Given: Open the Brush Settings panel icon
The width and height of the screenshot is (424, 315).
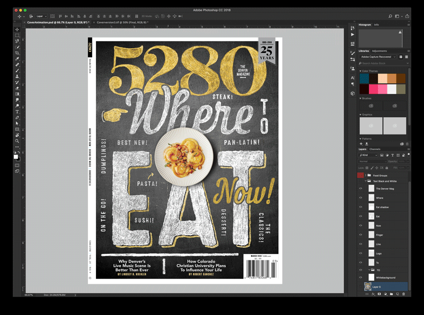Looking at the screenshot, I should [x=352, y=53].
